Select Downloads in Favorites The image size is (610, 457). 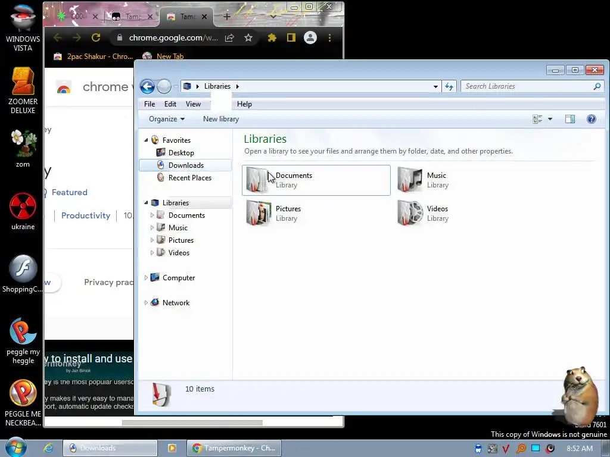click(185, 165)
